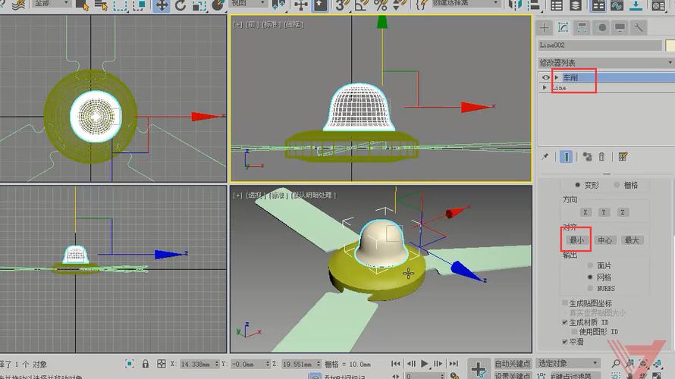675x379 pixels.
Task: Toggle show end result button
Action: click(566, 157)
